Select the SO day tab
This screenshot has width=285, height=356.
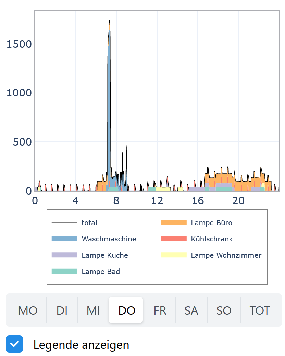click(x=224, y=310)
